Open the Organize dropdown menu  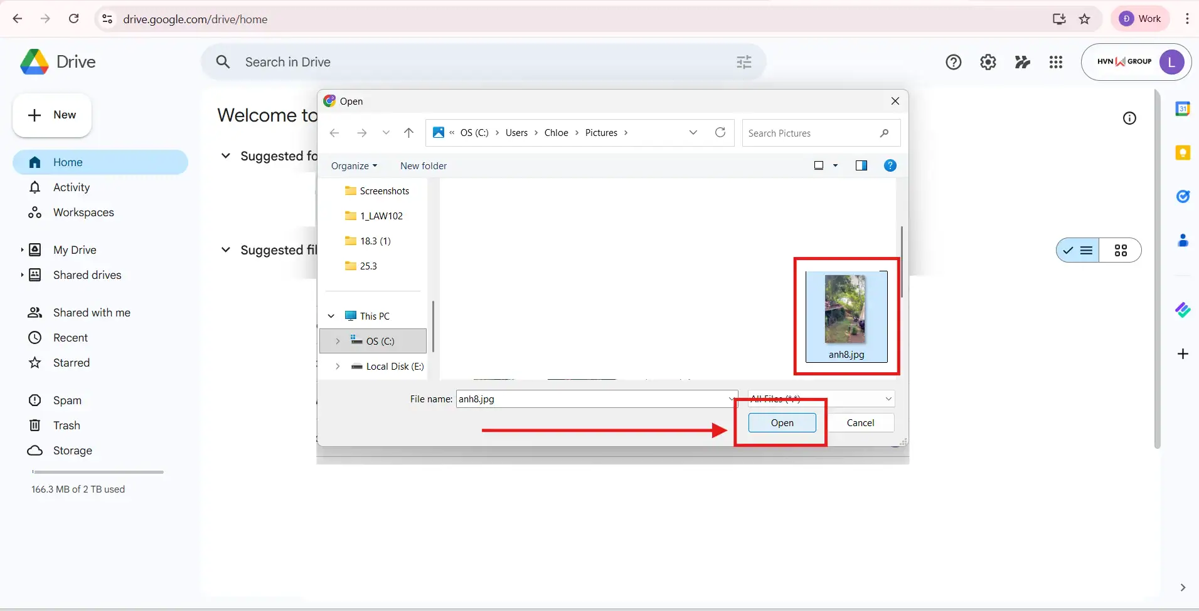pyautogui.click(x=354, y=165)
